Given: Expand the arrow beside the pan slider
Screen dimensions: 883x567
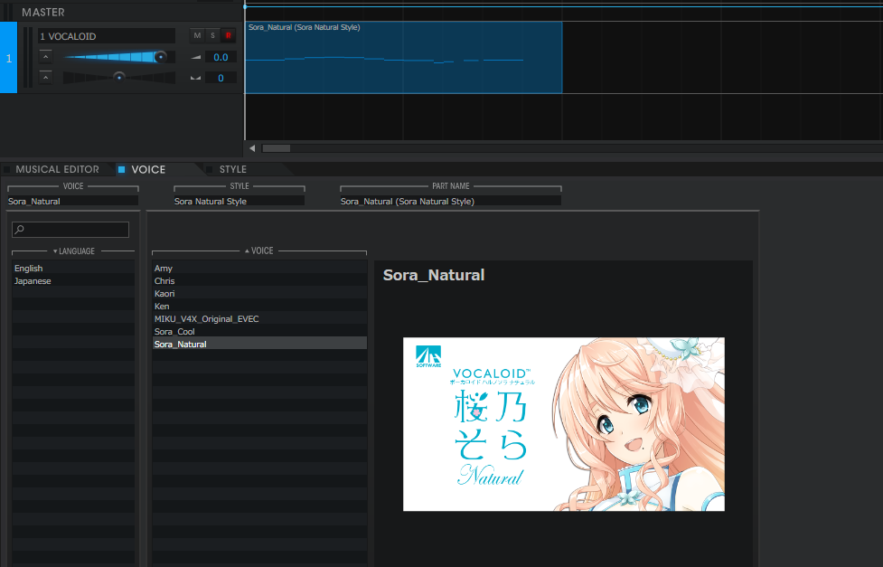Looking at the screenshot, I should 45,77.
